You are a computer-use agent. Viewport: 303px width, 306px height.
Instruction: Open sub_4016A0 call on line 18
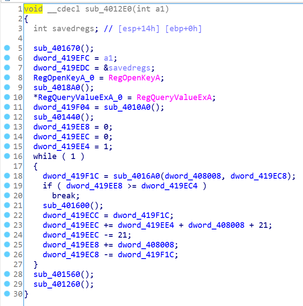pyautogui.click(x=137, y=176)
